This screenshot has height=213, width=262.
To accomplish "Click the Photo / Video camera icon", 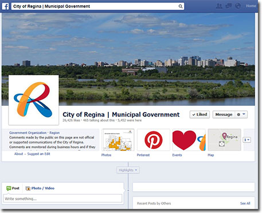I will (28, 188).
